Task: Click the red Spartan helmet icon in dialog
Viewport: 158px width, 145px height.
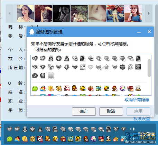Action: [114, 88]
